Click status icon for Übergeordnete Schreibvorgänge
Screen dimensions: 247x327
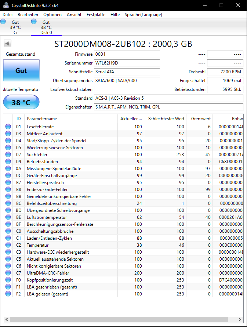coord(8,210)
